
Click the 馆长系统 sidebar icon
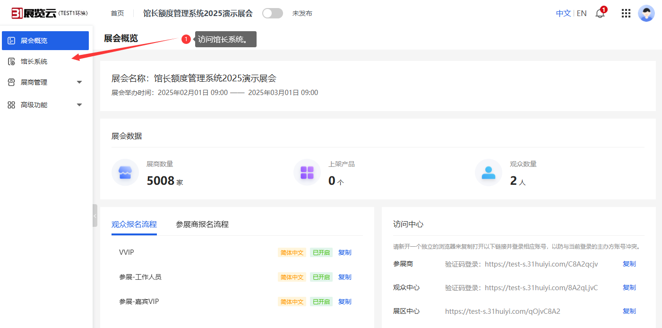(11, 61)
